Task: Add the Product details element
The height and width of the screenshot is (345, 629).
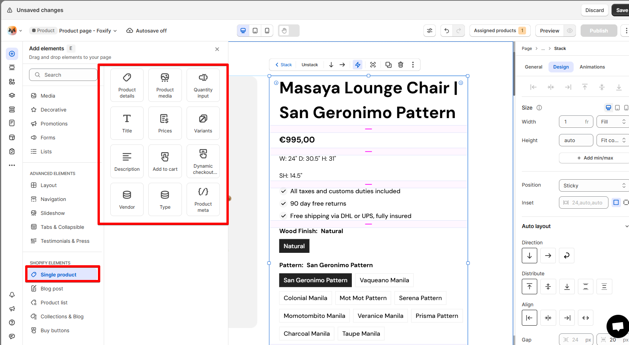Action: (127, 85)
